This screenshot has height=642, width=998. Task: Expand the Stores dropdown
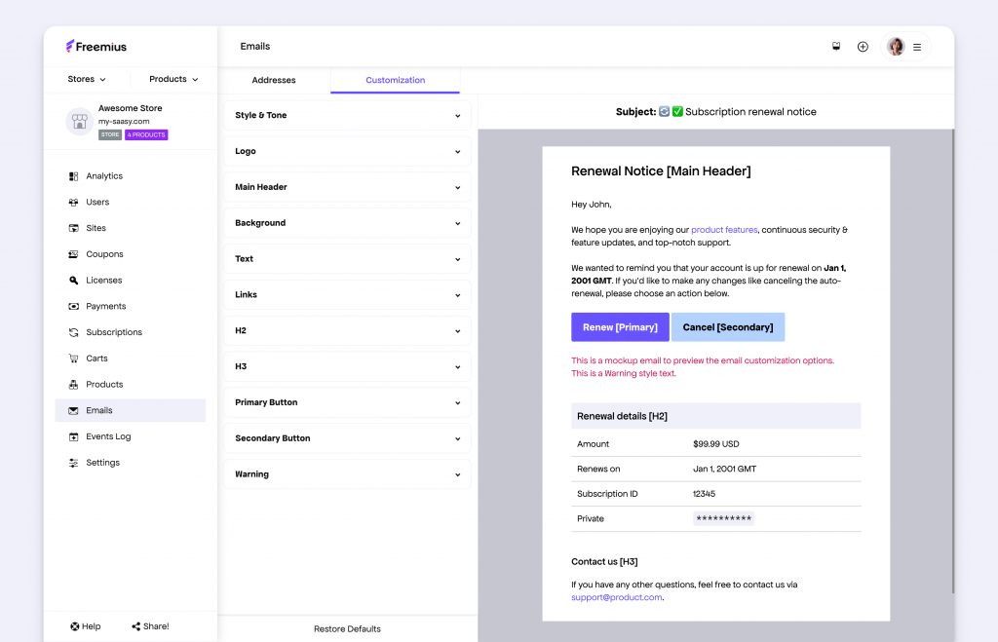(86, 79)
